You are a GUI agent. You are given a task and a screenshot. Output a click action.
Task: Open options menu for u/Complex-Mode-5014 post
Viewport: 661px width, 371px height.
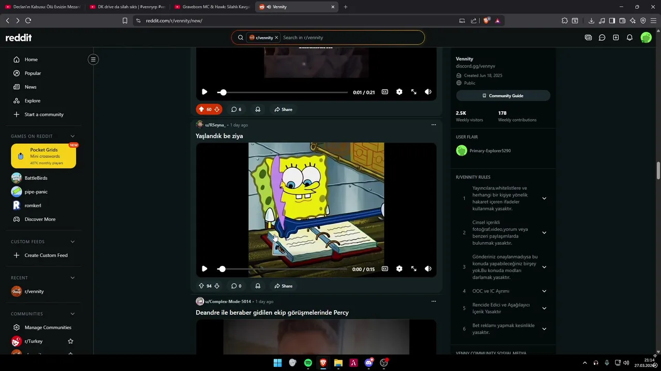point(434,301)
